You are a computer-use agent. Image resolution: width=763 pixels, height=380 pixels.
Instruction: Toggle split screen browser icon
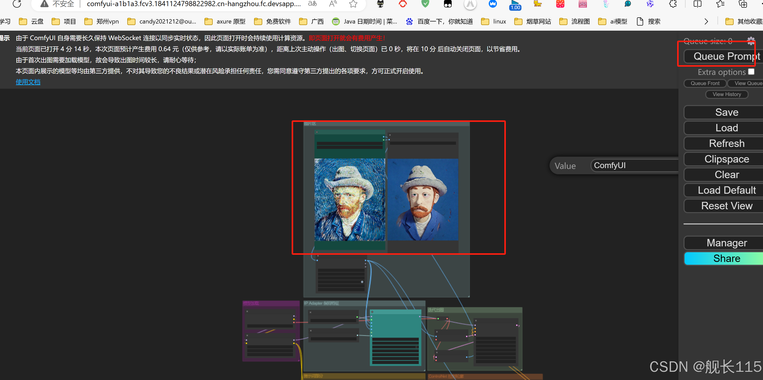tap(698, 4)
